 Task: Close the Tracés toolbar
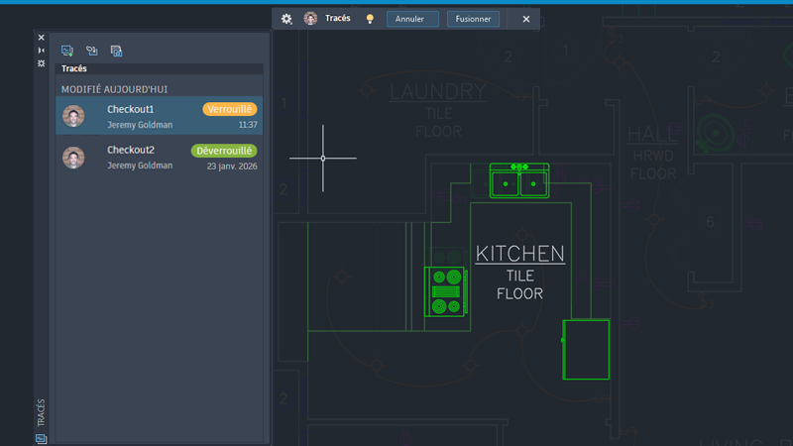pos(526,19)
